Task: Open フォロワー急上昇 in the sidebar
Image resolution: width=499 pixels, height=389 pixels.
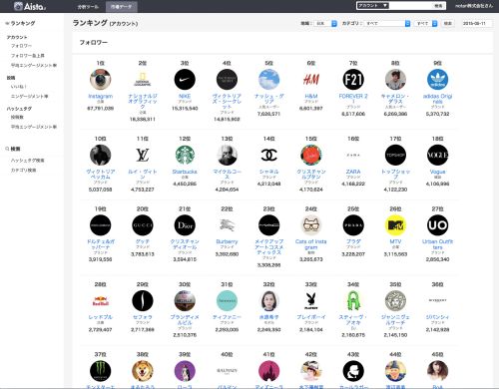Action: click(28, 56)
